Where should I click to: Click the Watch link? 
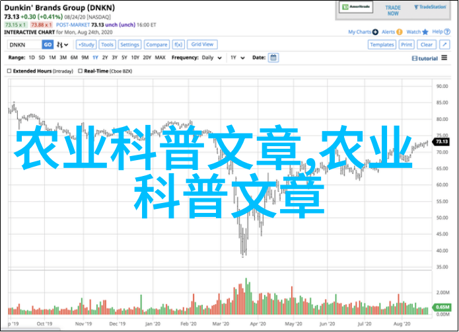coord(413,32)
